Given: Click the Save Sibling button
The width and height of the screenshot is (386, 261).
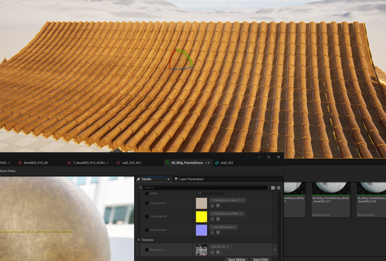Looking at the screenshot, I should 237,259.
